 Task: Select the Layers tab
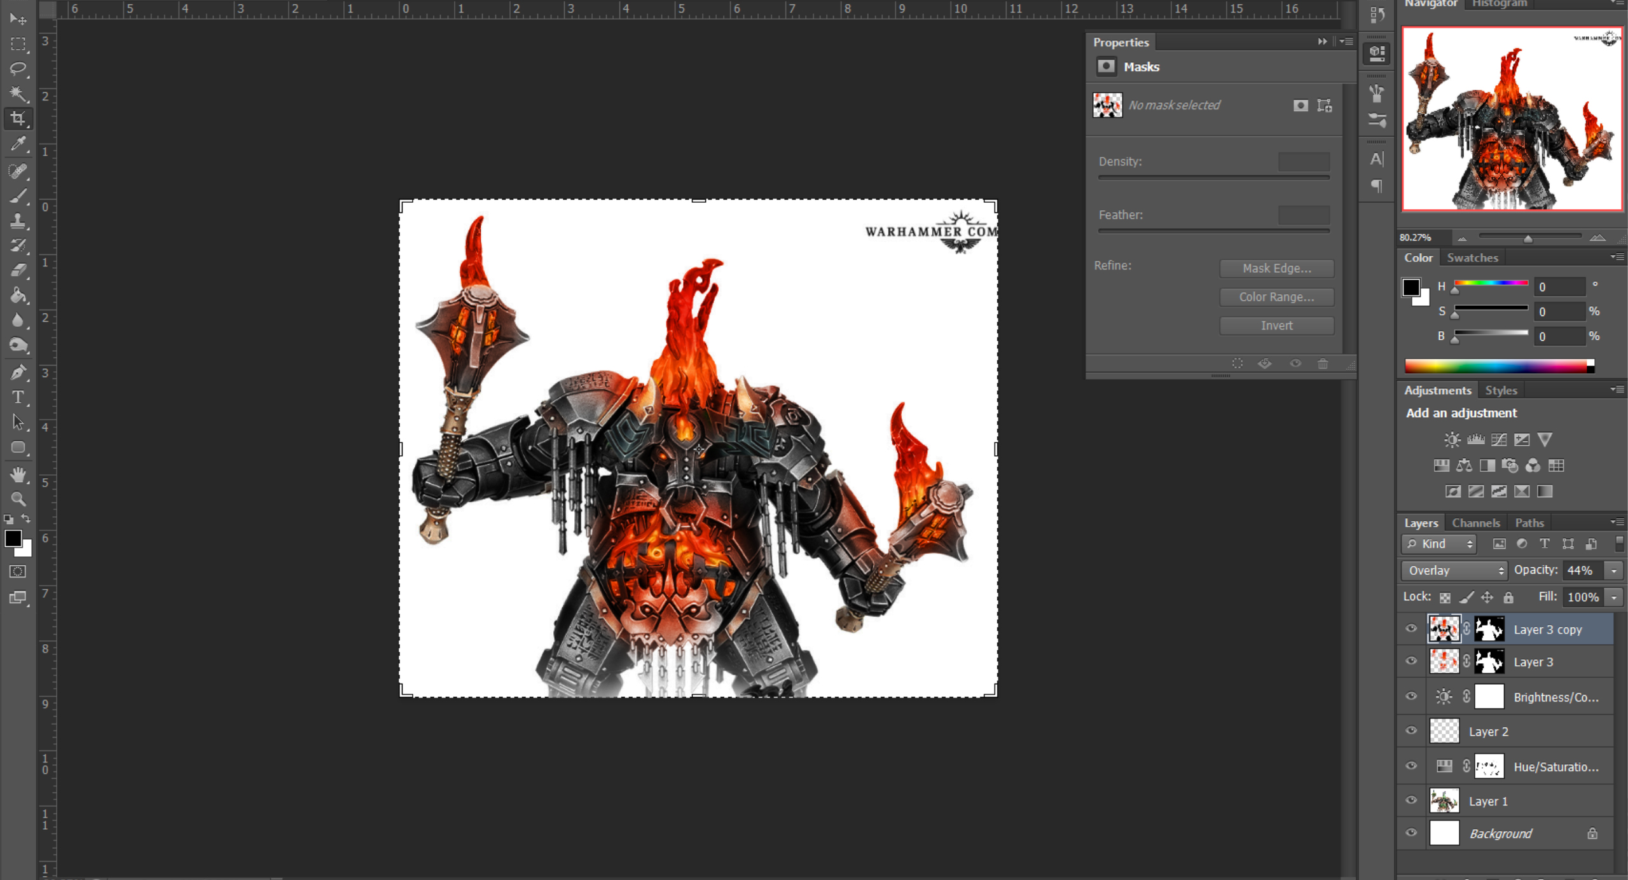tap(1421, 523)
